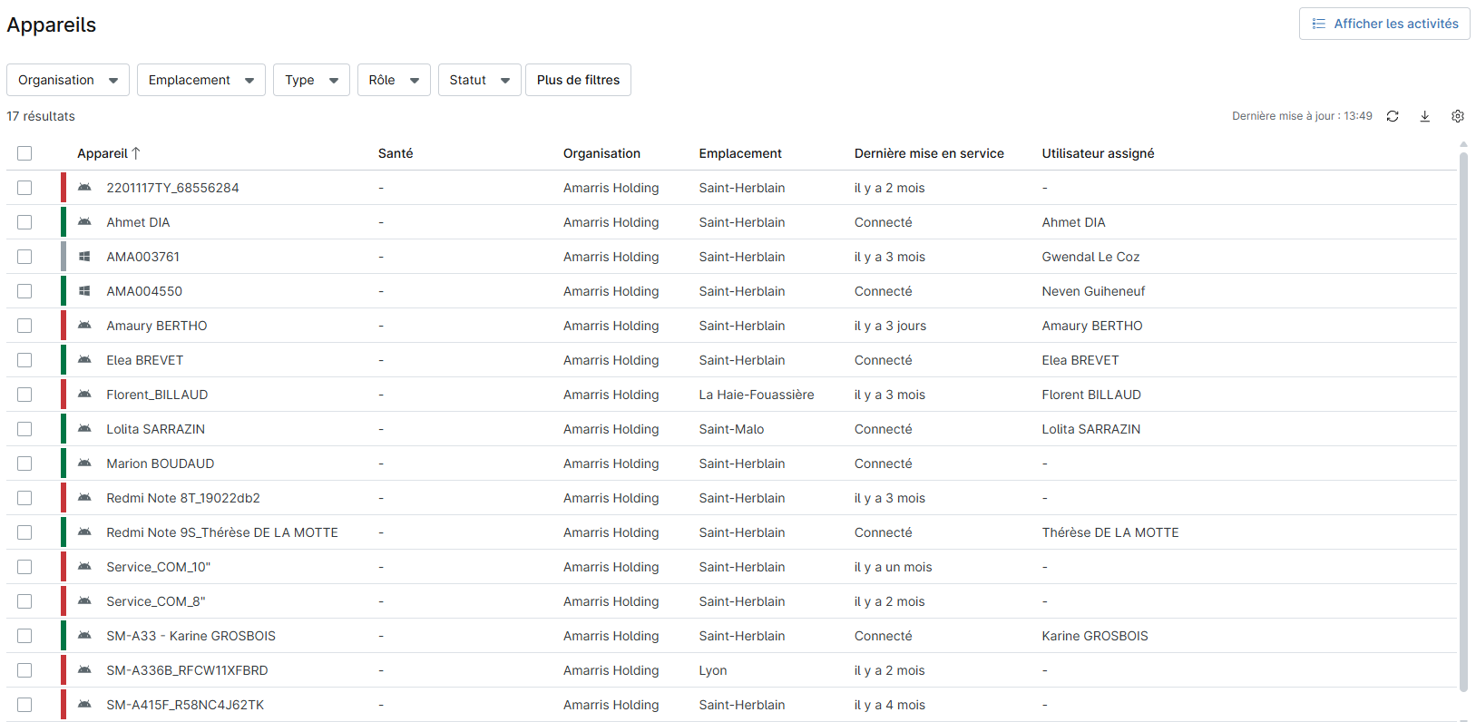Toggle the select-all checkbox in table header
The image size is (1476, 722).
tap(24, 153)
